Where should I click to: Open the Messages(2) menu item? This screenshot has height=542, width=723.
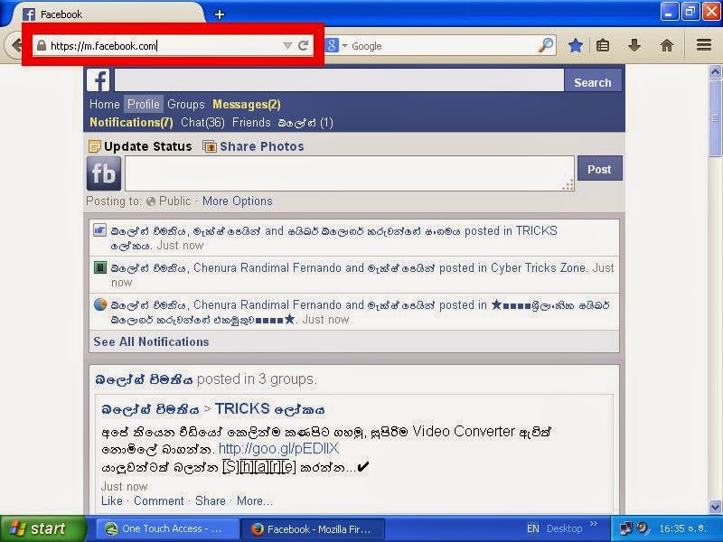246,105
